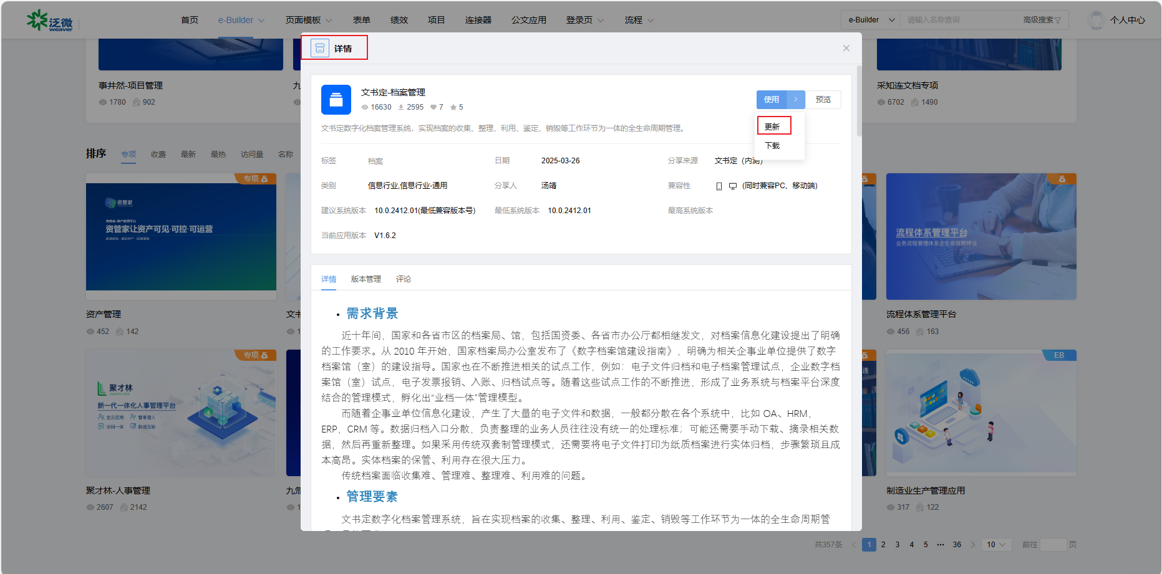Open the e-Builder menu in navigation
Screen dimensions: 1162x574
241,20
